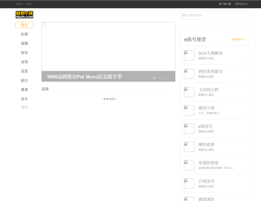Open the 摩托欧耶 avatar thumbnail

click(189, 147)
